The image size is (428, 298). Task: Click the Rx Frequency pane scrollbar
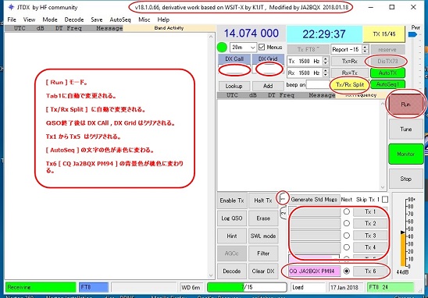(x=383, y=145)
